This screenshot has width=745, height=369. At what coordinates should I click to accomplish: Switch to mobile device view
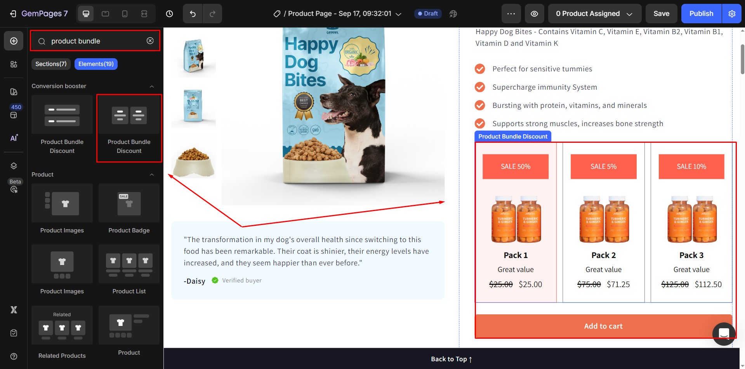point(125,14)
